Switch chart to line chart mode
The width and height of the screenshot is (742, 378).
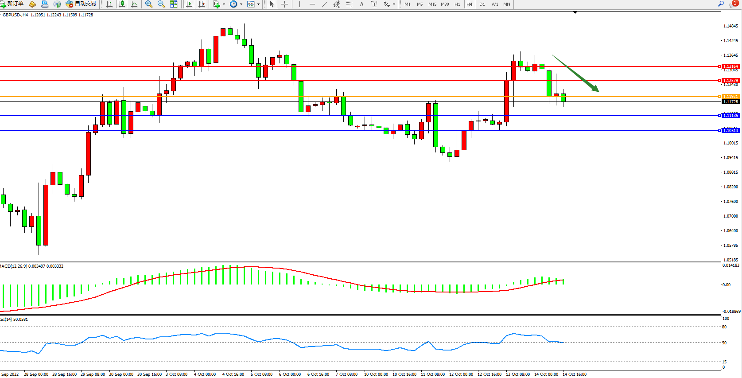coord(134,4)
